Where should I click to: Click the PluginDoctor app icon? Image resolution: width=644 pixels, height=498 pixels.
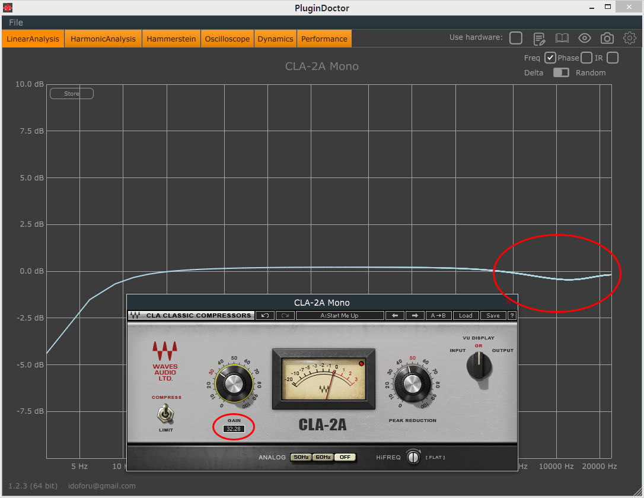coord(7,7)
